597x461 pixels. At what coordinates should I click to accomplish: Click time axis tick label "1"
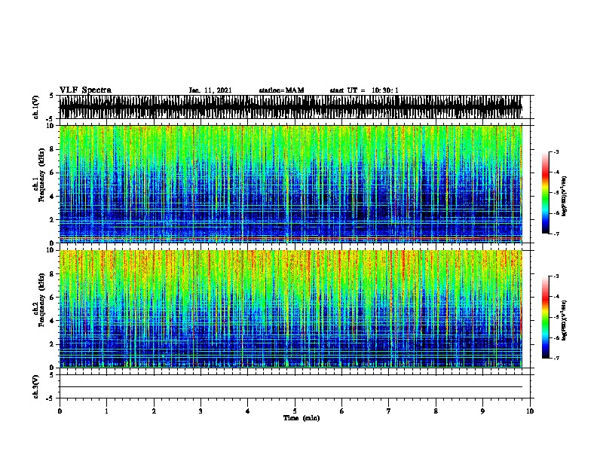click(106, 411)
